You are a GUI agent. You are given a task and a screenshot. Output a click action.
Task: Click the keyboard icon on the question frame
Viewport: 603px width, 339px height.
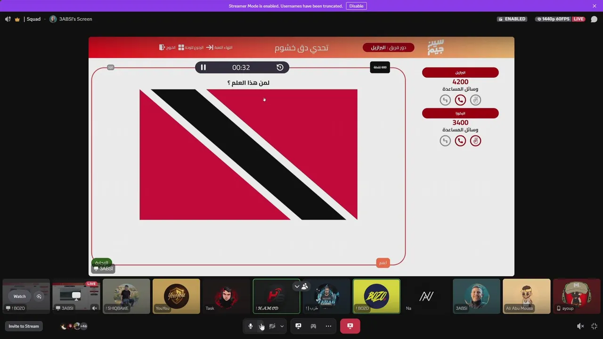point(111,67)
